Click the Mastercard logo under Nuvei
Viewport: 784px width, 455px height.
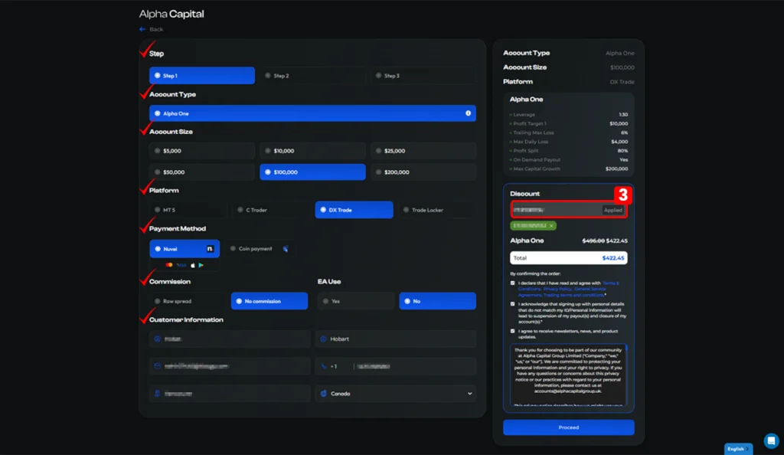point(169,265)
